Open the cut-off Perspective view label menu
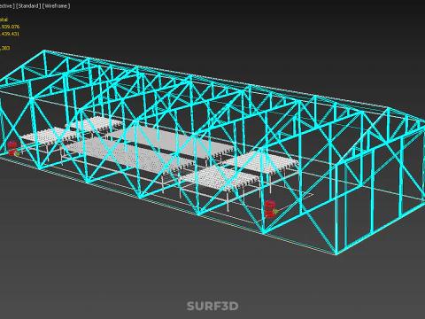The image size is (425, 319). point(7,6)
